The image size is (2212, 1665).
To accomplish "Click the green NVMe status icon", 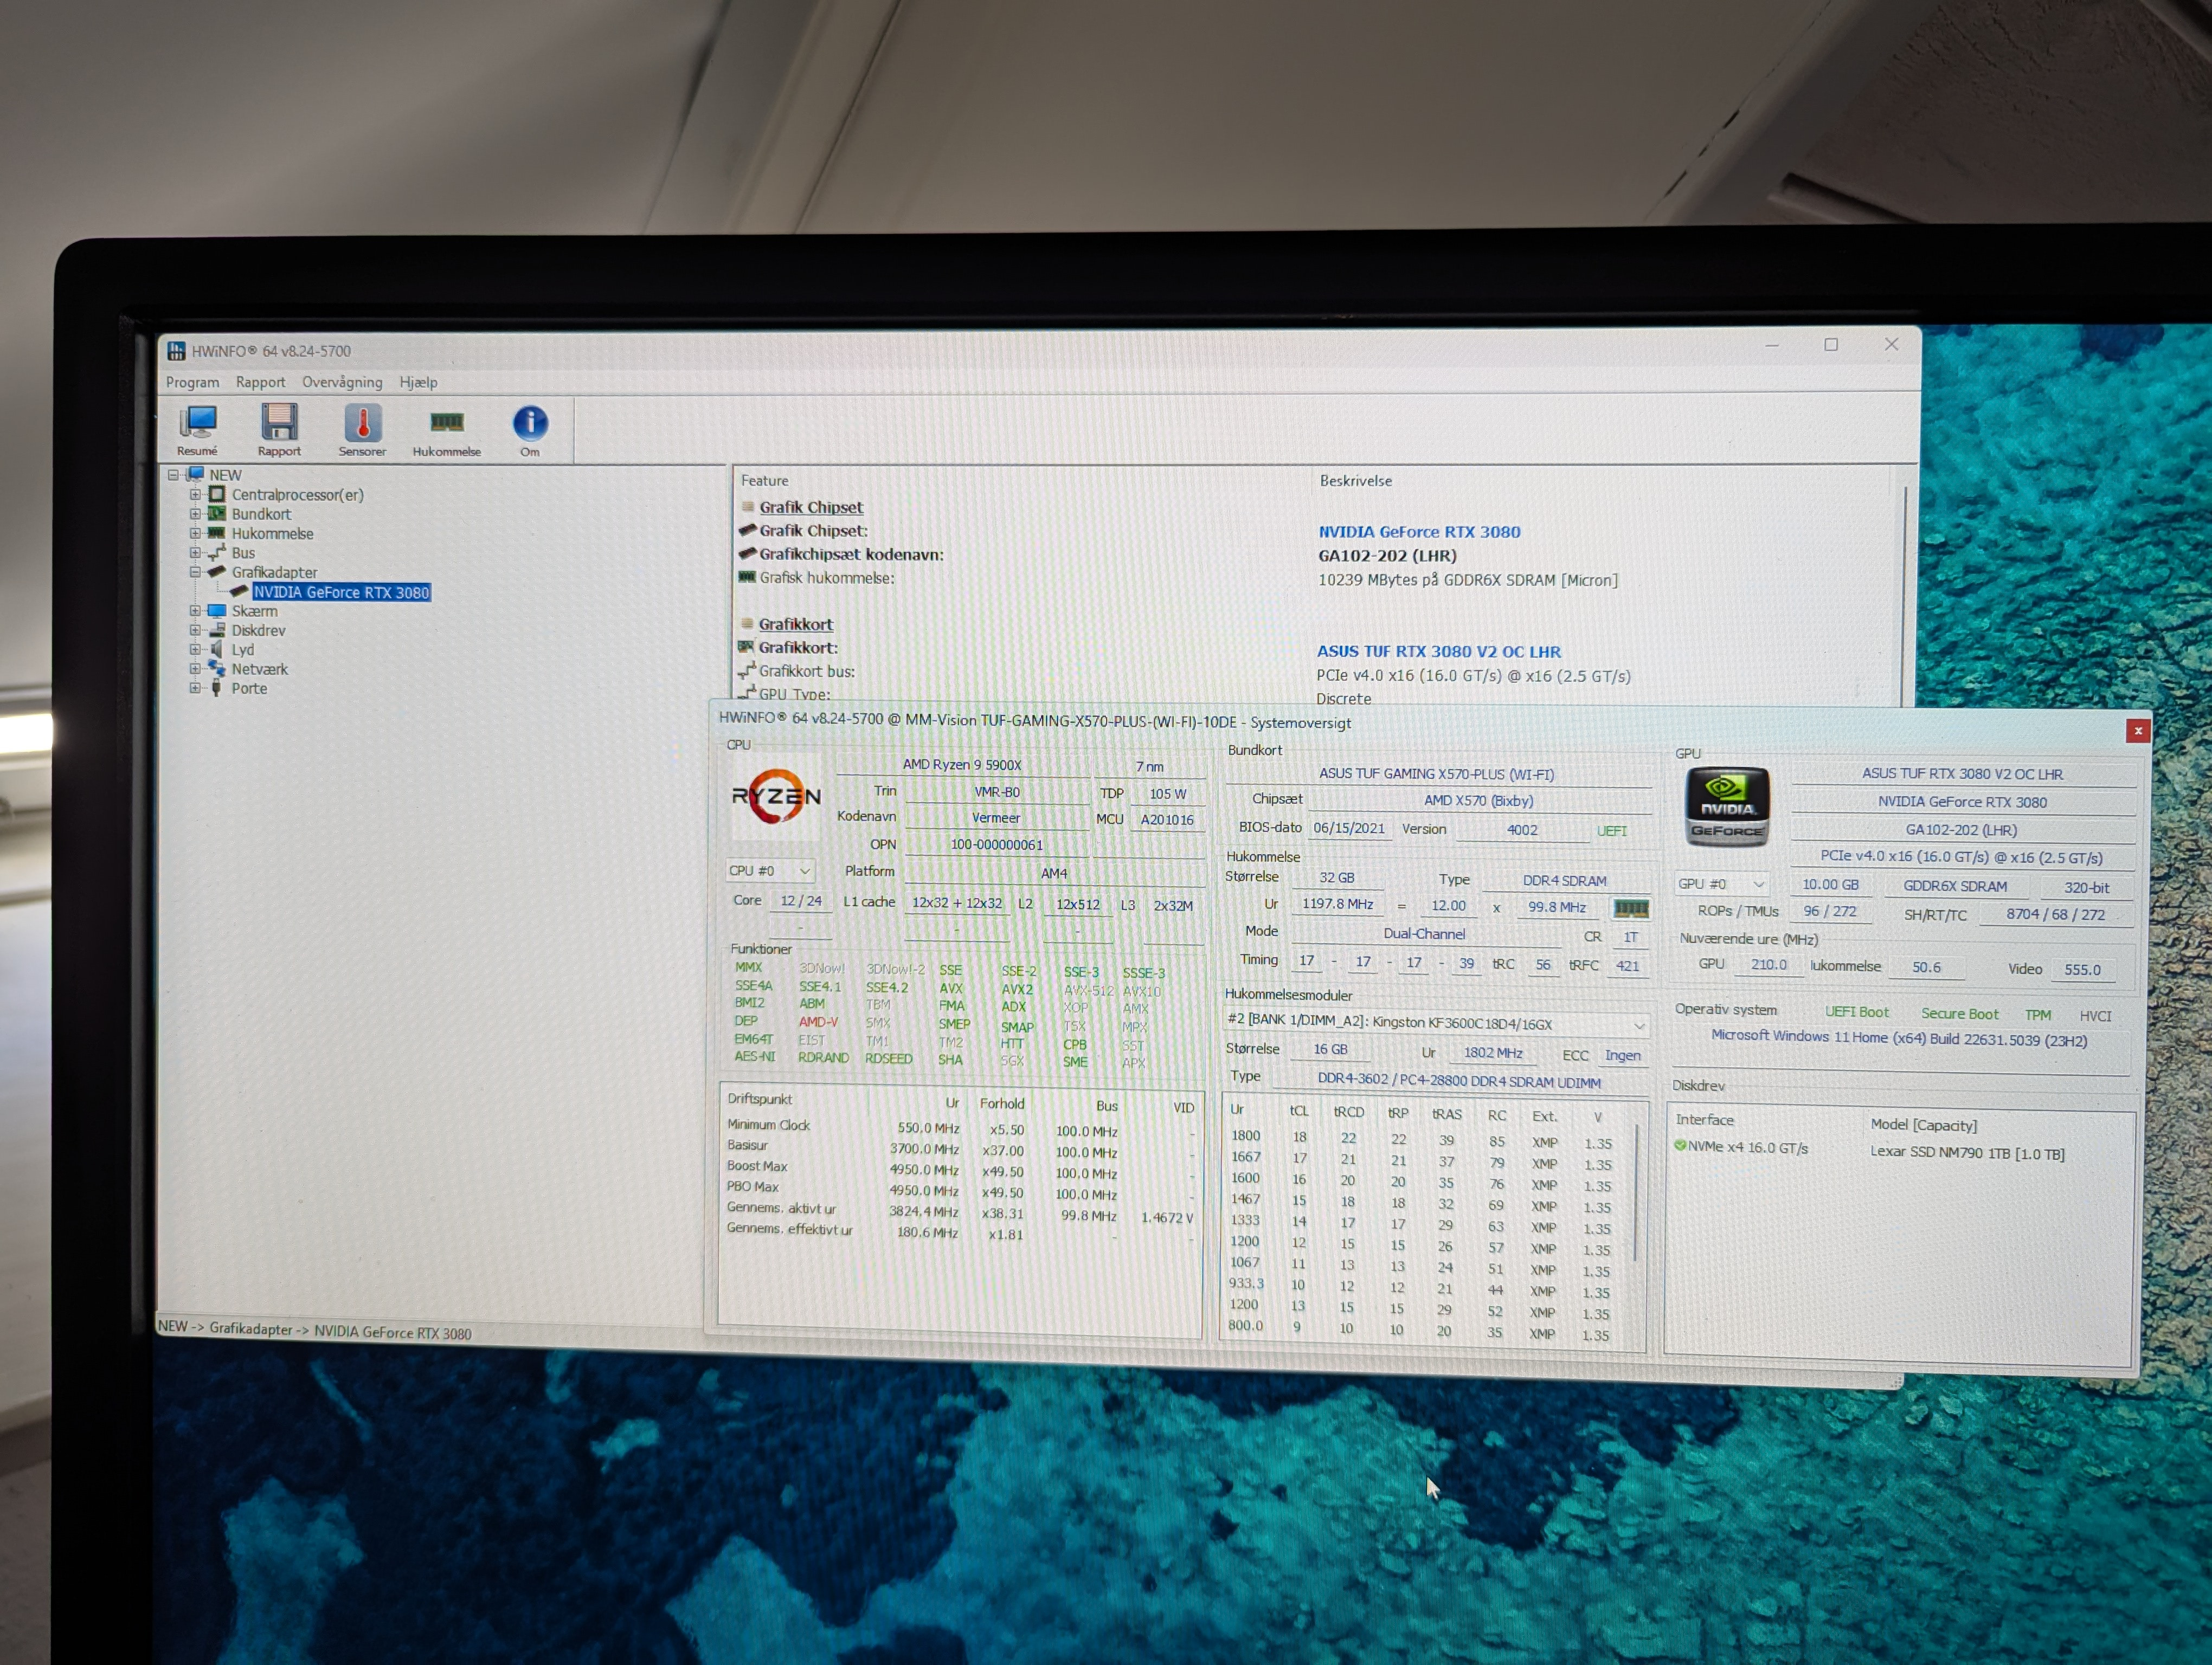I will pyautogui.click(x=1680, y=1145).
